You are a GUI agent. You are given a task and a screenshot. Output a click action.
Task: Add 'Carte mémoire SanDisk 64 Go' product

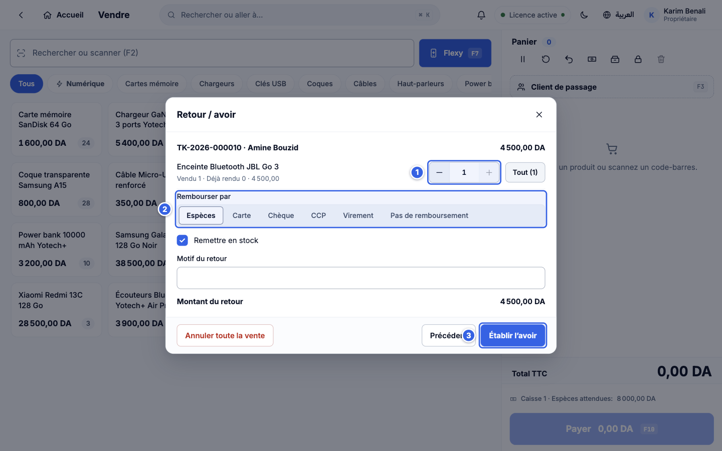tap(56, 129)
